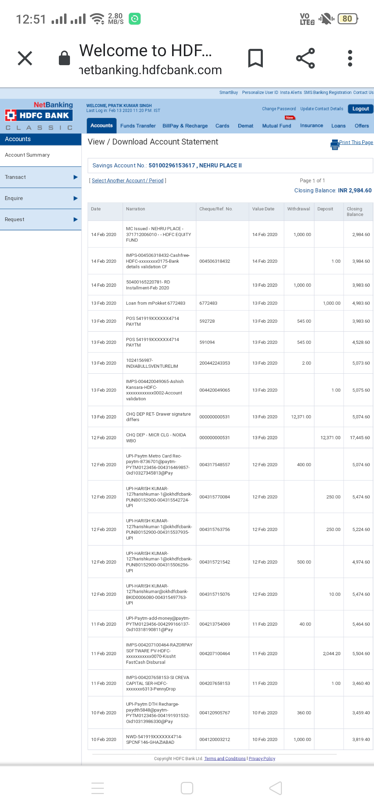
Task: Tap the Wi-Fi status icon
Action: pyautogui.click(x=97, y=19)
